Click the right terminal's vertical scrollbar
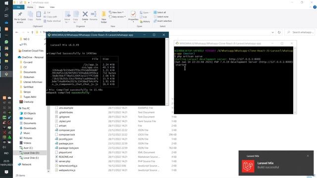Viewport: 317px width, 178px height. tap(295, 80)
